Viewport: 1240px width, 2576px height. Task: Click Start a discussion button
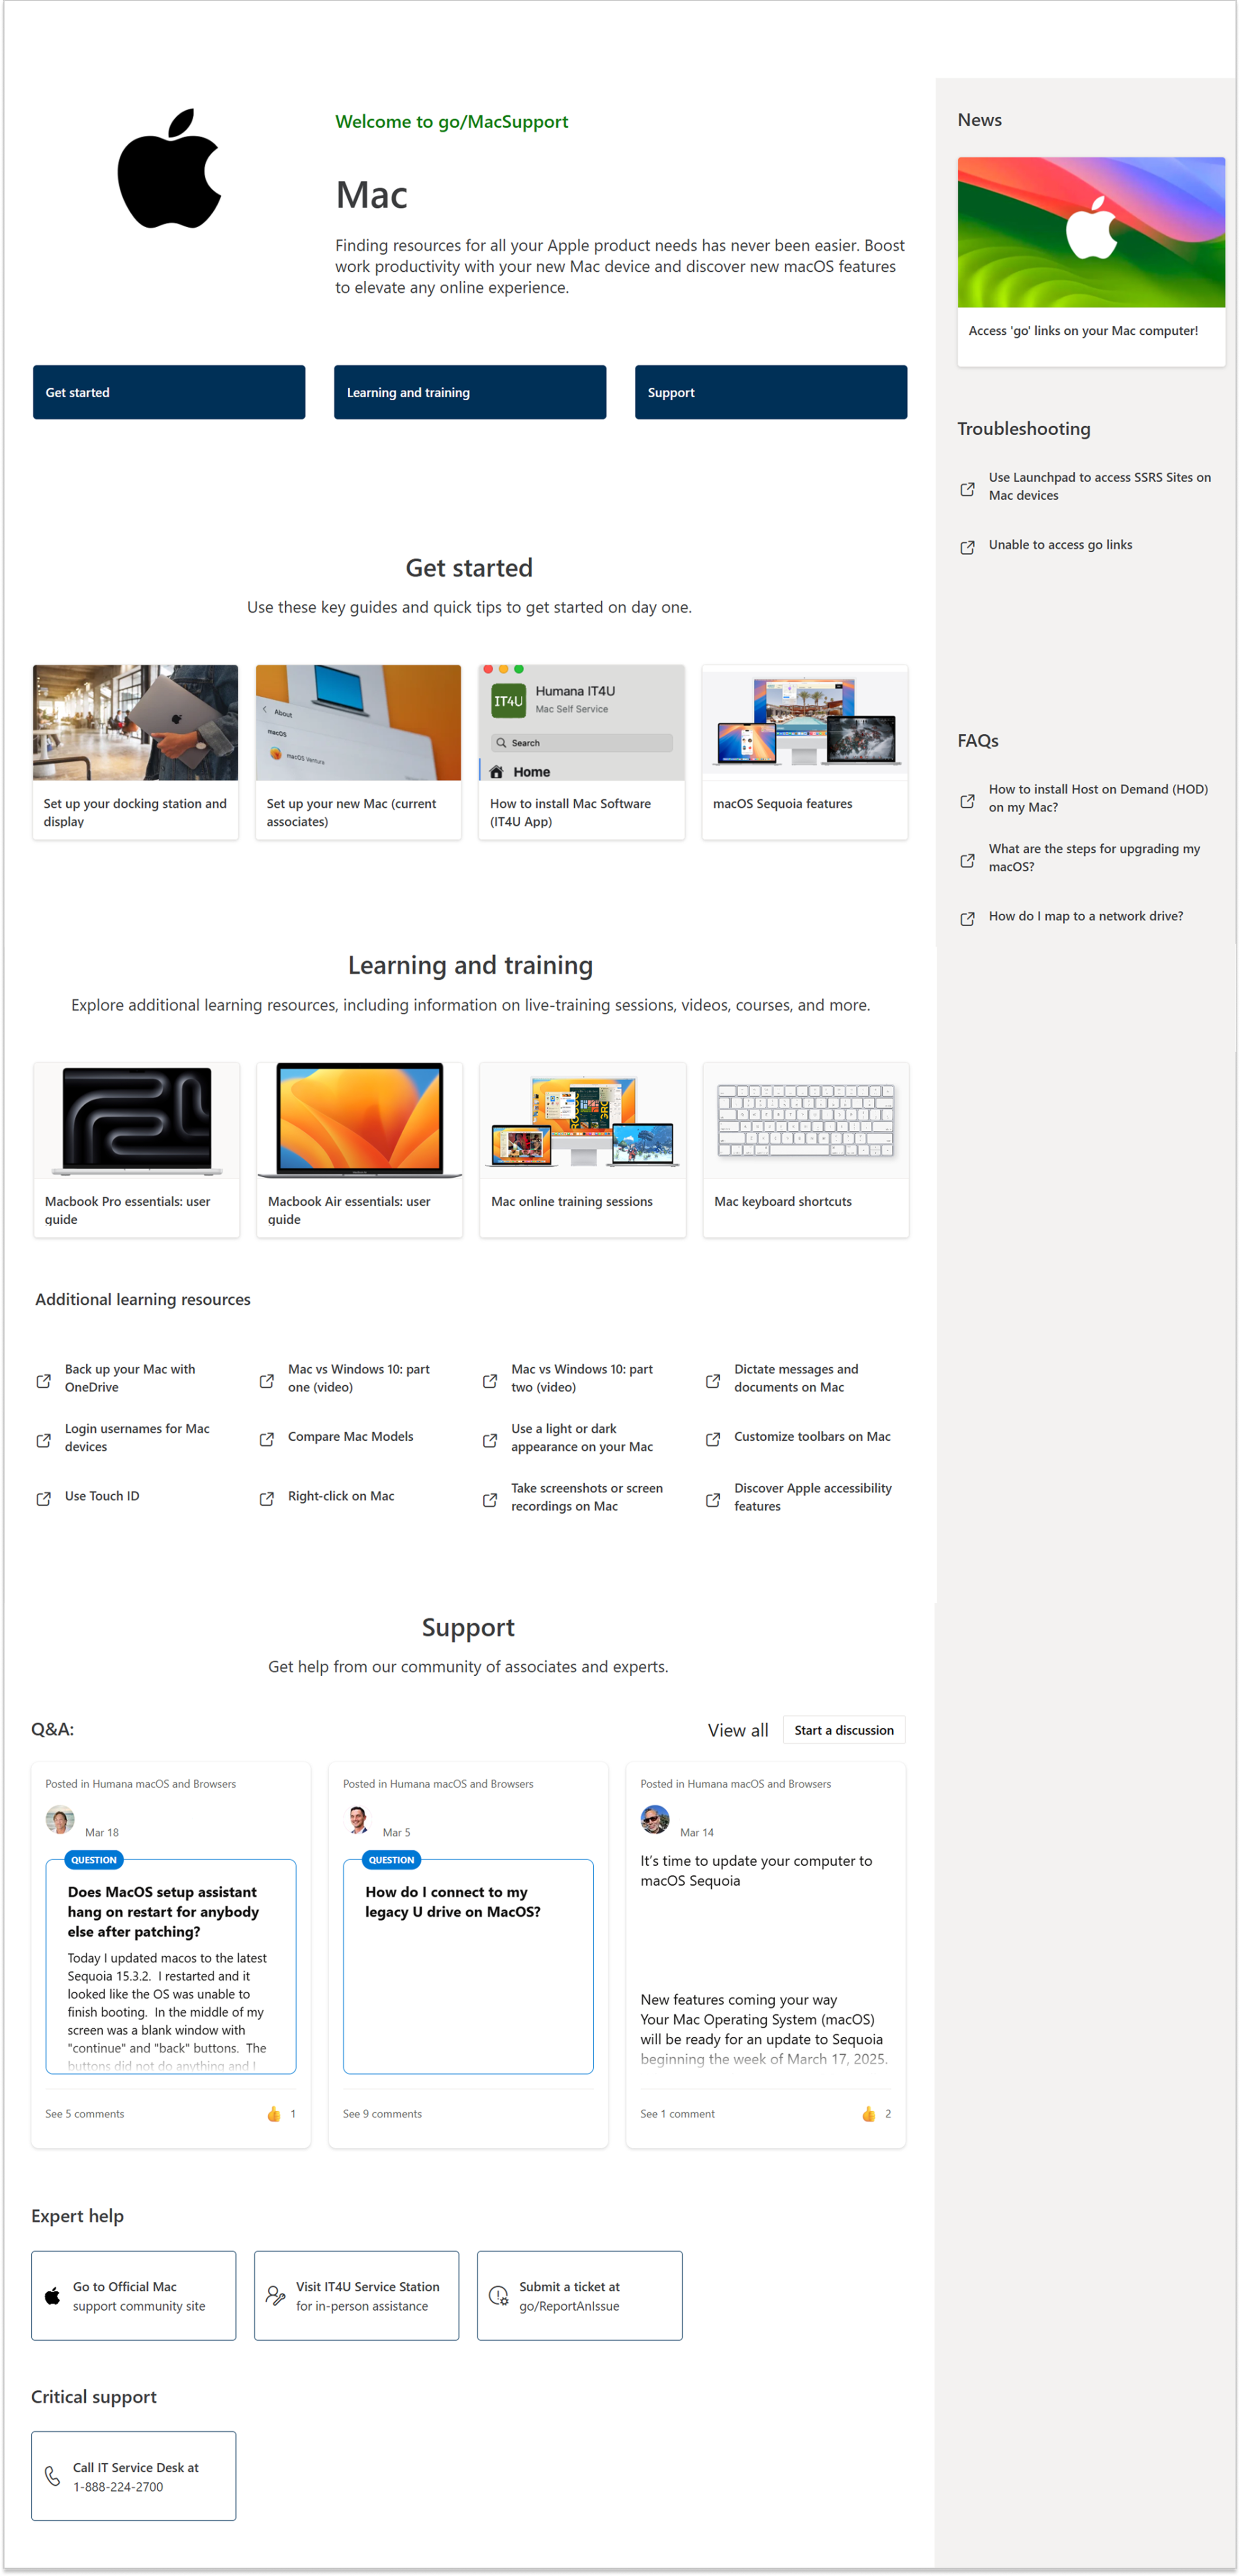click(x=843, y=1730)
